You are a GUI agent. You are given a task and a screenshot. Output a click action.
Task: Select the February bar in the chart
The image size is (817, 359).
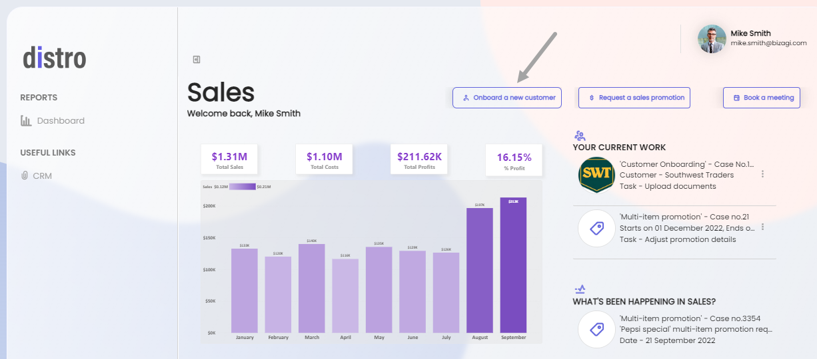click(278, 295)
